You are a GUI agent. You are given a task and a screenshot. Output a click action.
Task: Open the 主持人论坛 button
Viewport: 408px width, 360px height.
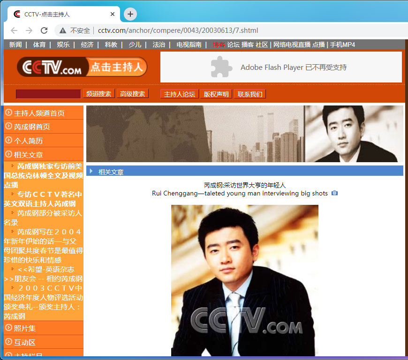[180, 94]
